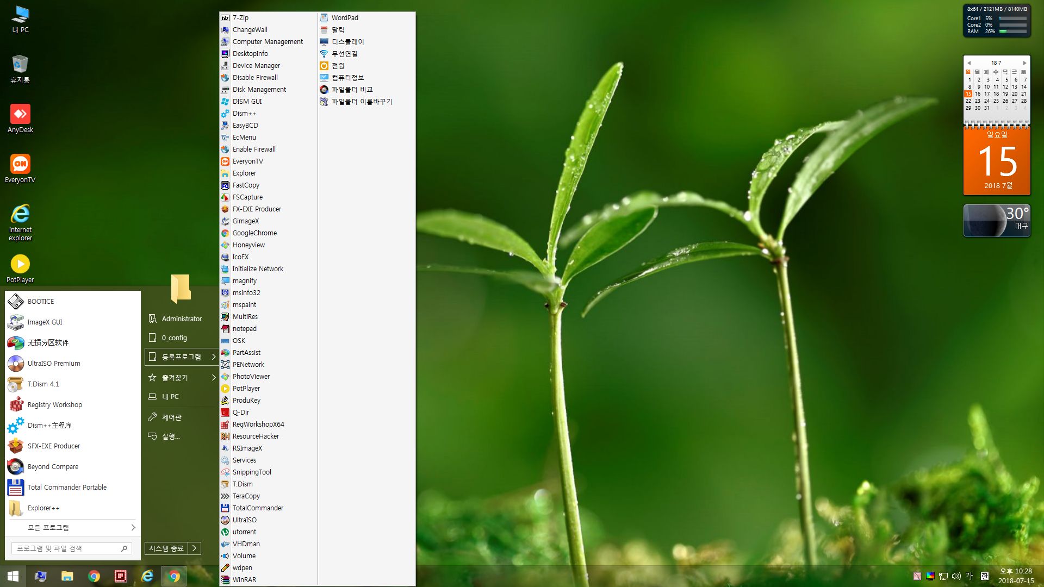Open 컴퓨터정보 entry
Screen dimensions: 1044x587
(x=367, y=78)
